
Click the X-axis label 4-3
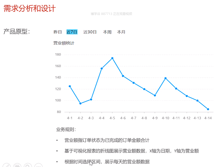(91, 118)
